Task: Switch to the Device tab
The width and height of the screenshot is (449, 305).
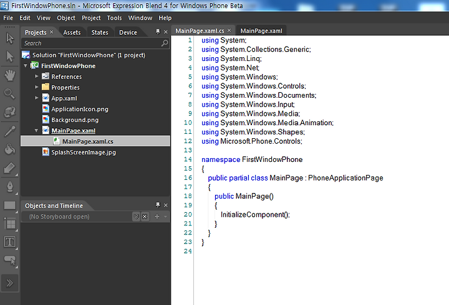Action: click(x=128, y=32)
